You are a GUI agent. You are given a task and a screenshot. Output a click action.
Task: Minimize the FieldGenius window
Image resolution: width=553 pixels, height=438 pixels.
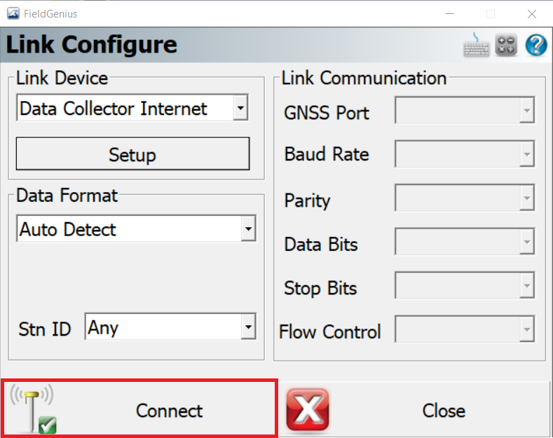tap(450, 14)
